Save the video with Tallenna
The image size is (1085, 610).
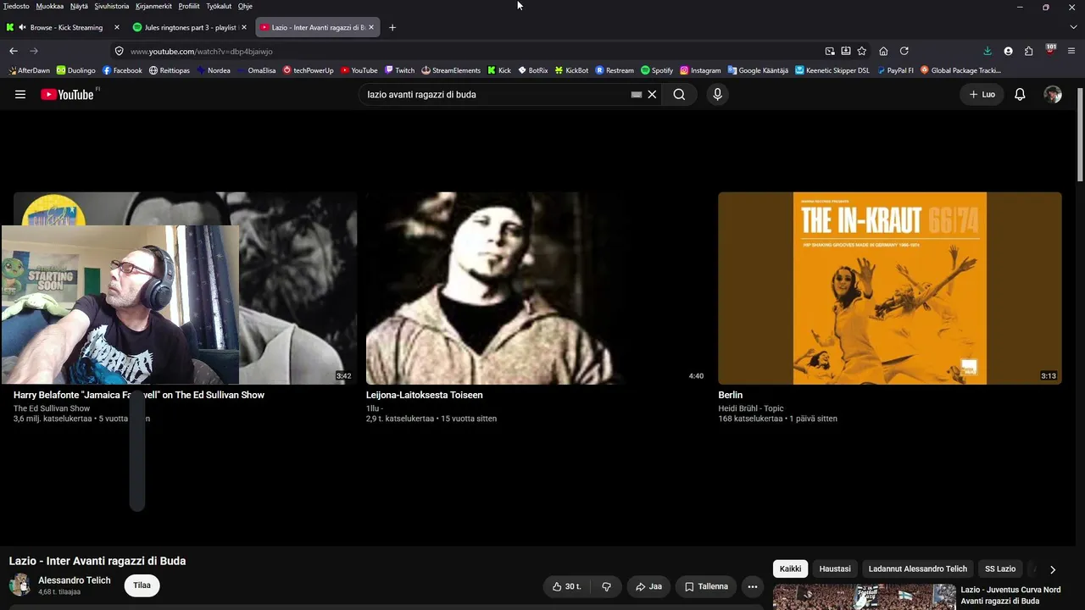click(x=706, y=586)
